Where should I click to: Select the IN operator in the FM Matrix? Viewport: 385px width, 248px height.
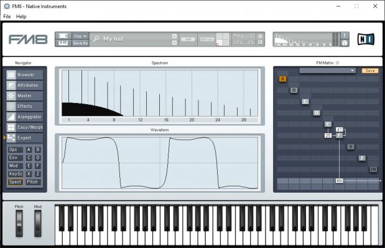tap(373, 169)
